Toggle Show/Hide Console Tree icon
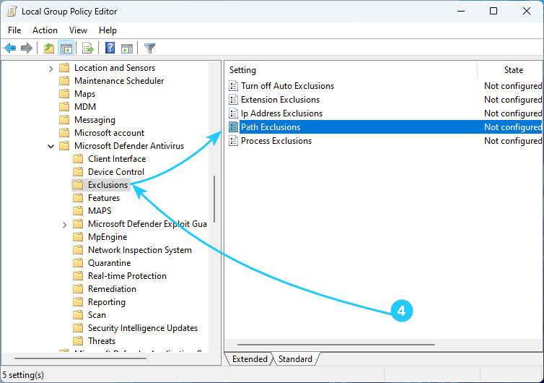The width and height of the screenshot is (544, 383). (x=66, y=48)
